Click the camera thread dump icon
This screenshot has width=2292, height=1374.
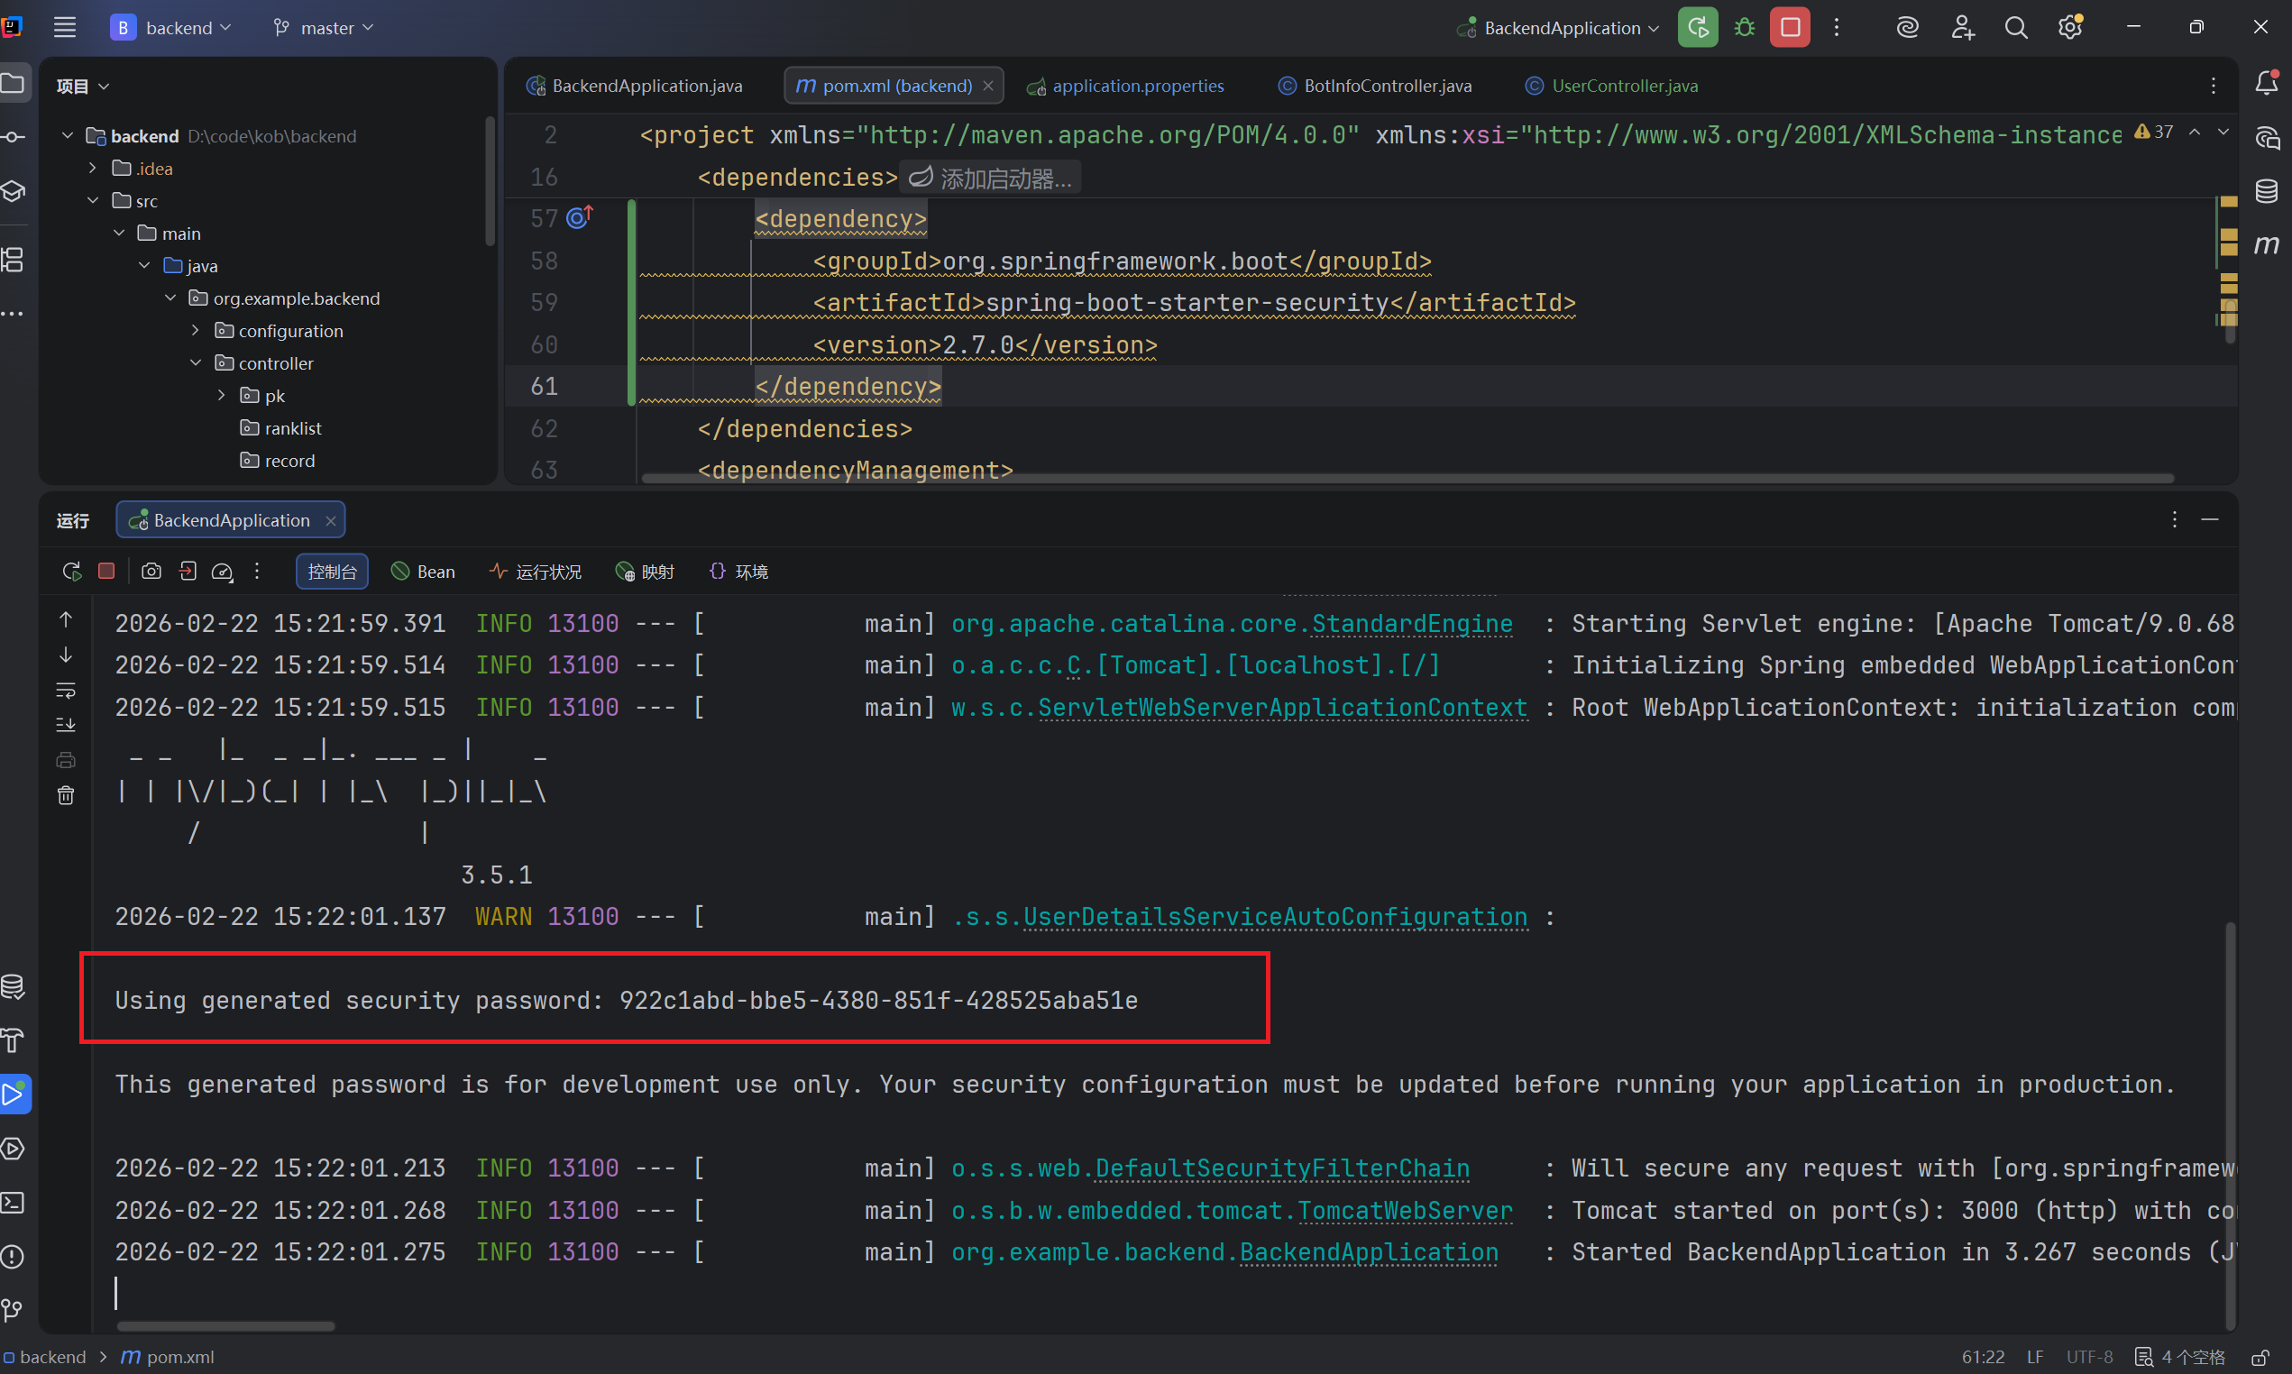pos(151,572)
